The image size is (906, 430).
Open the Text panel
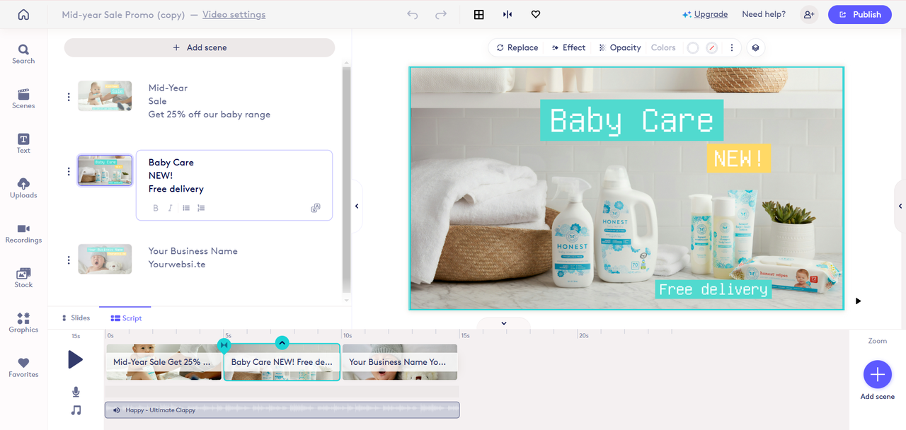pos(23,144)
